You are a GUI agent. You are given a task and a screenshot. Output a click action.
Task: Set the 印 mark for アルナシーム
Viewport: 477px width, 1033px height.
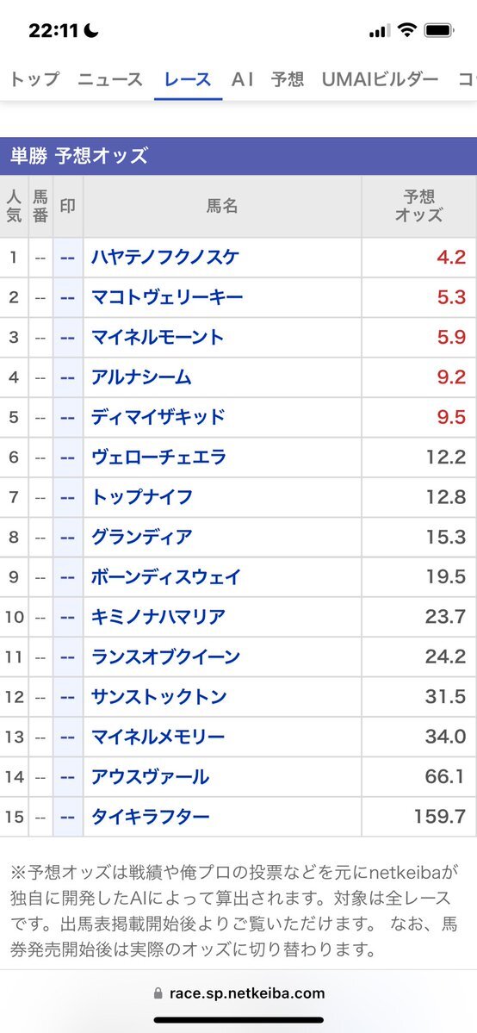pos(68,377)
